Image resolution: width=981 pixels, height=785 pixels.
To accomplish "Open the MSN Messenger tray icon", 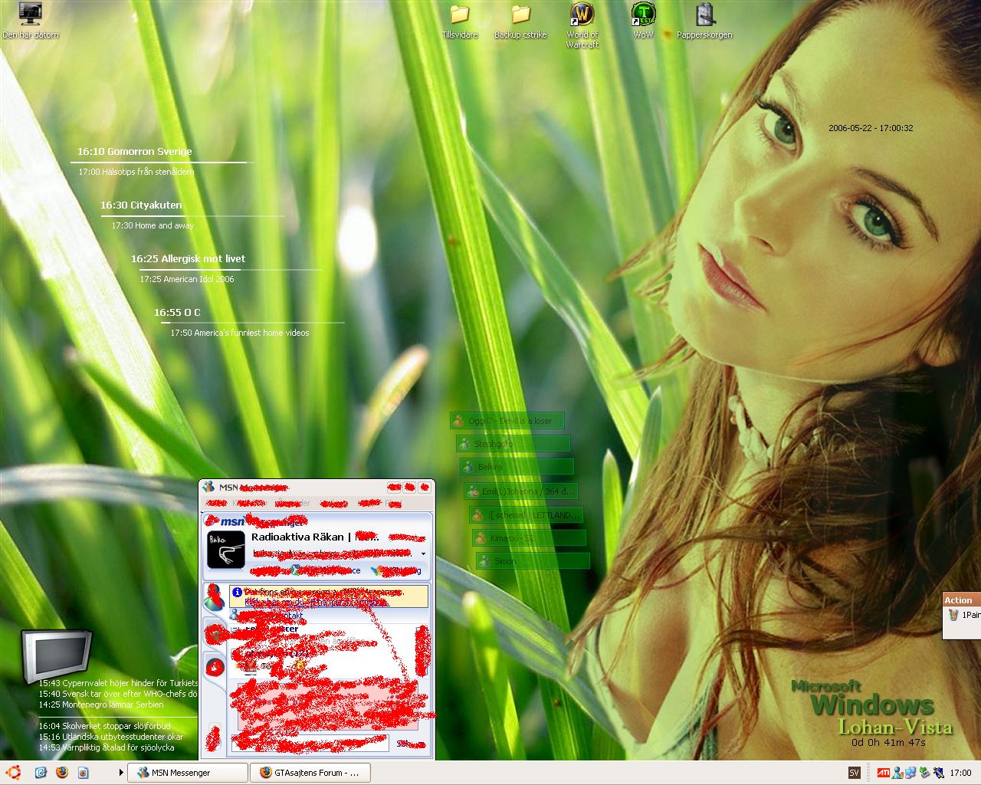I will [x=897, y=773].
